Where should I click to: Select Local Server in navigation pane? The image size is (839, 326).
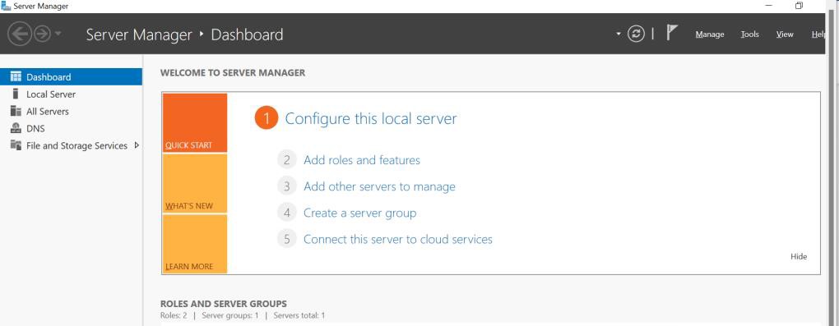coord(72,94)
